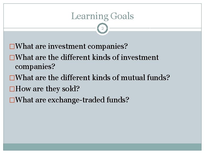Click the bullet marker before 'different kinds of investment'
Screen dimensions: 205x154
point(13,57)
